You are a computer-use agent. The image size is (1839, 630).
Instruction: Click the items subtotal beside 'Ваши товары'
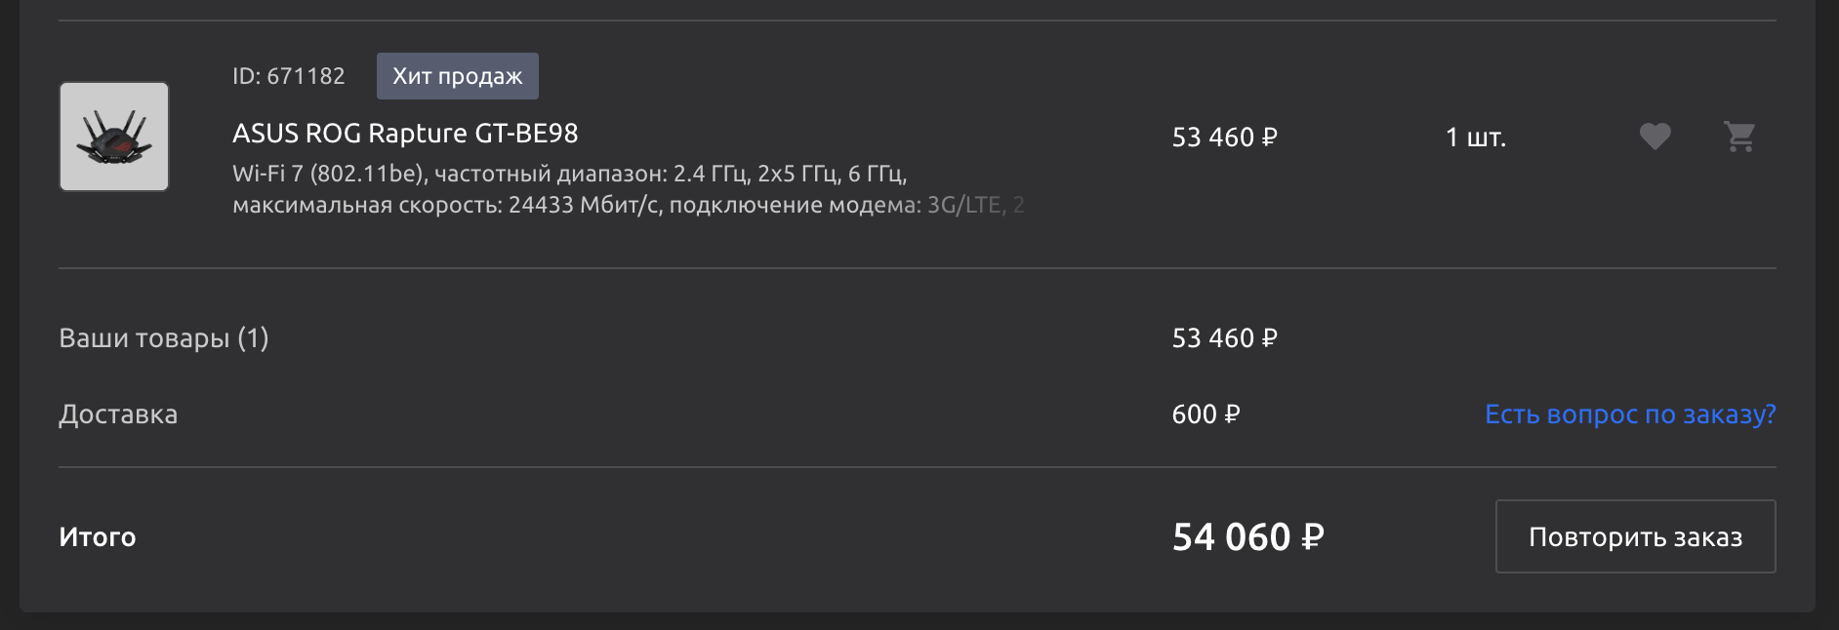pos(1224,338)
